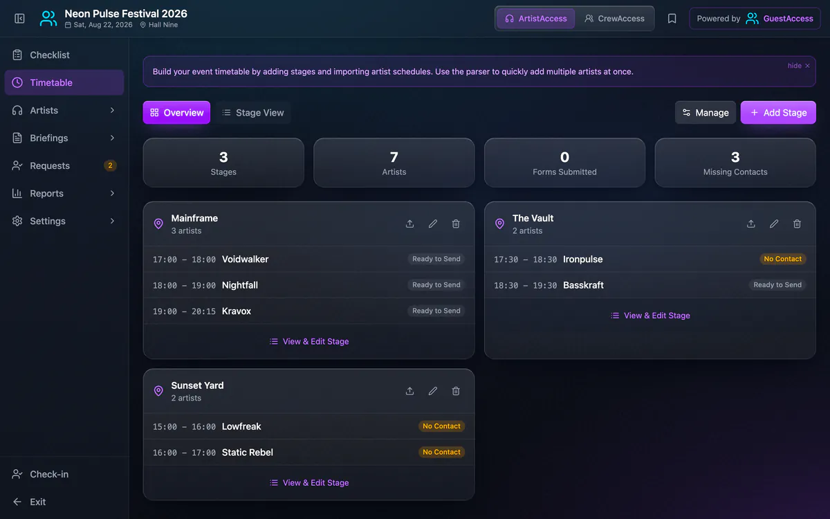Switch to Stage View
This screenshot has width=830, height=519.
point(253,113)
